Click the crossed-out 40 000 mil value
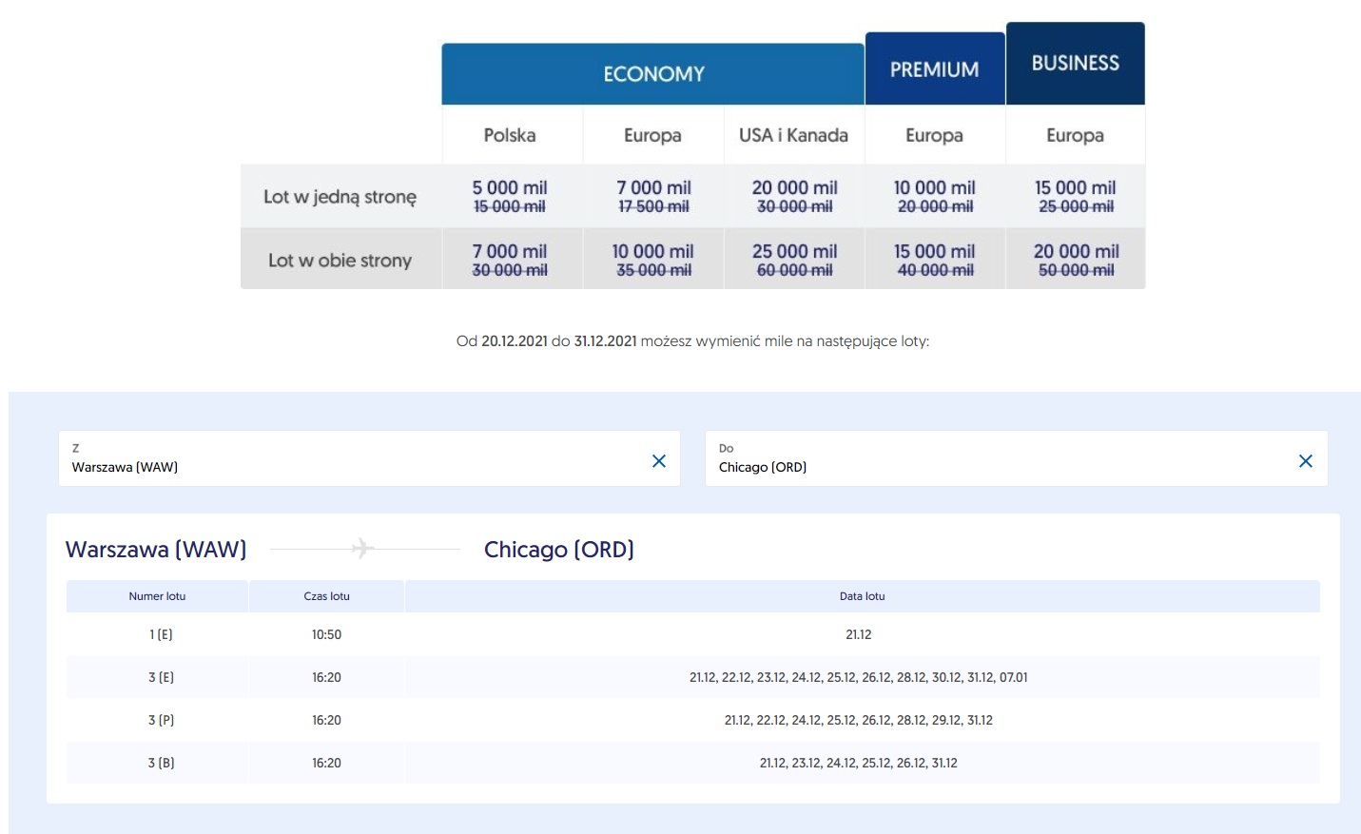Screen dimensions: 1361x834 point(935,270)
